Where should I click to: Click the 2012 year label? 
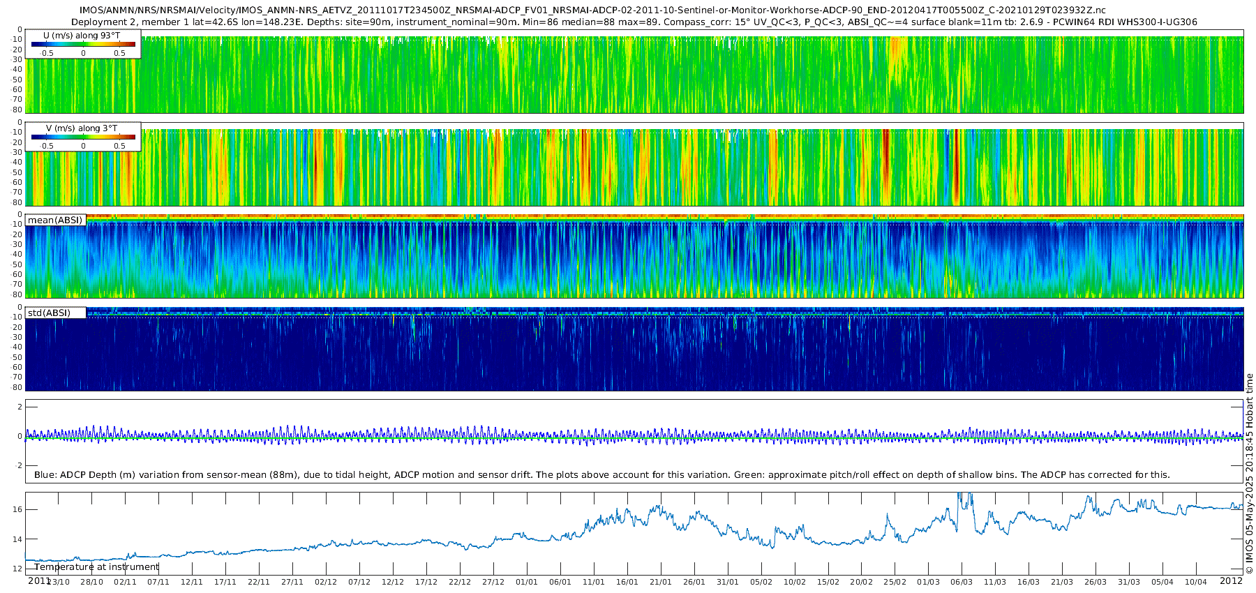pos(1231,580)
